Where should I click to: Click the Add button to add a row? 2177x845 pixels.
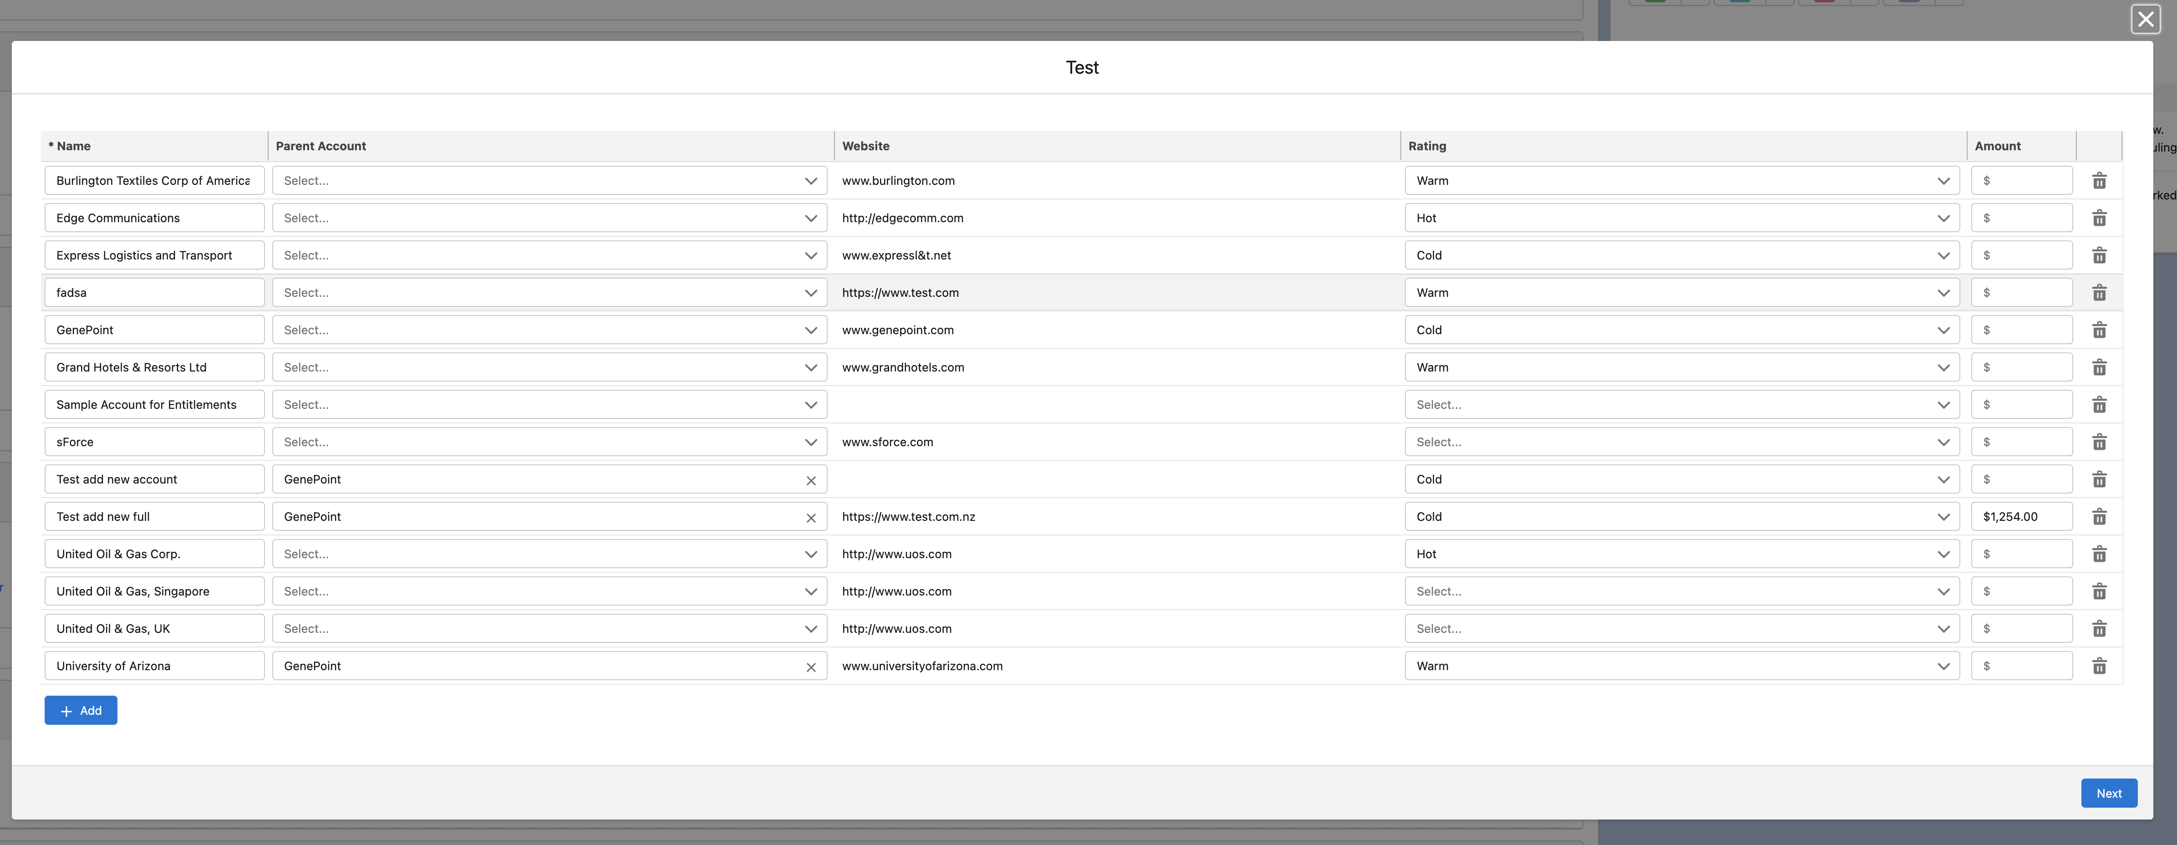point(81,711)
